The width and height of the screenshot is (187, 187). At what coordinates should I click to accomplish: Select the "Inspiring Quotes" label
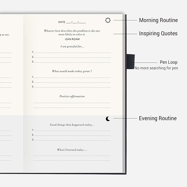point(158,34)
